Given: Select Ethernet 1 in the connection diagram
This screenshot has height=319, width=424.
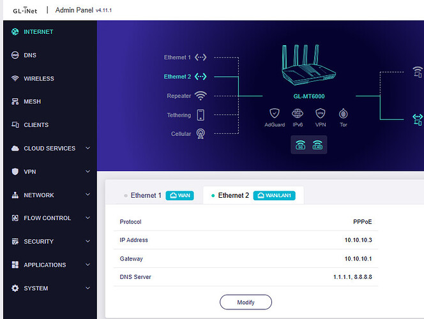Looking at the screenshot, I should [185, 57].
